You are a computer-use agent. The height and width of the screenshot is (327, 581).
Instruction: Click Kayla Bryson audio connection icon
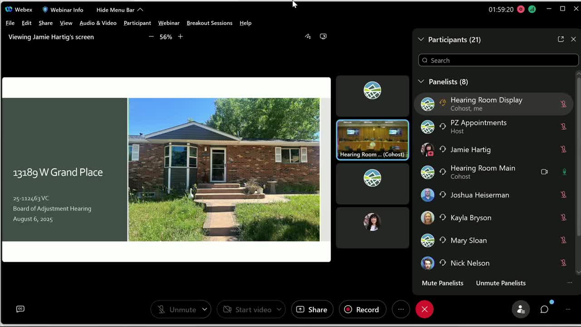(x=443, y=218)
